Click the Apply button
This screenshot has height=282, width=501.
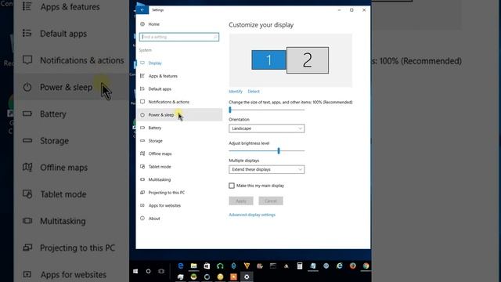pyautogui.click(x=241, y=201)
